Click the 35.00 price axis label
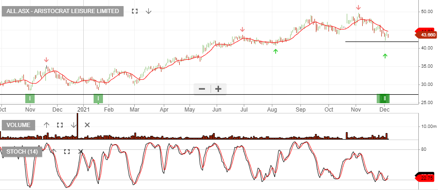 coord(427,66)
